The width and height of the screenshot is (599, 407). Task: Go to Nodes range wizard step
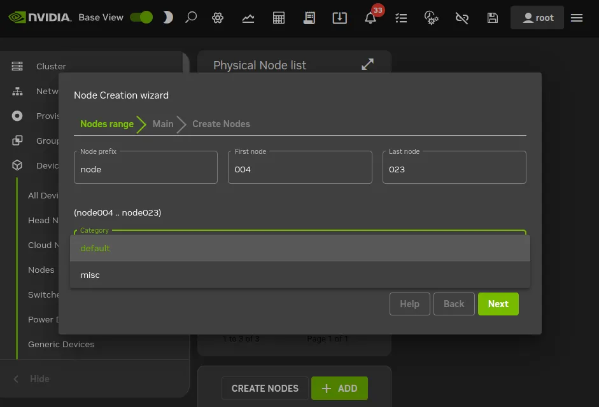point(107,124)
